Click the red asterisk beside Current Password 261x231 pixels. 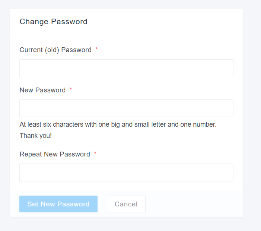coord(97,50)
